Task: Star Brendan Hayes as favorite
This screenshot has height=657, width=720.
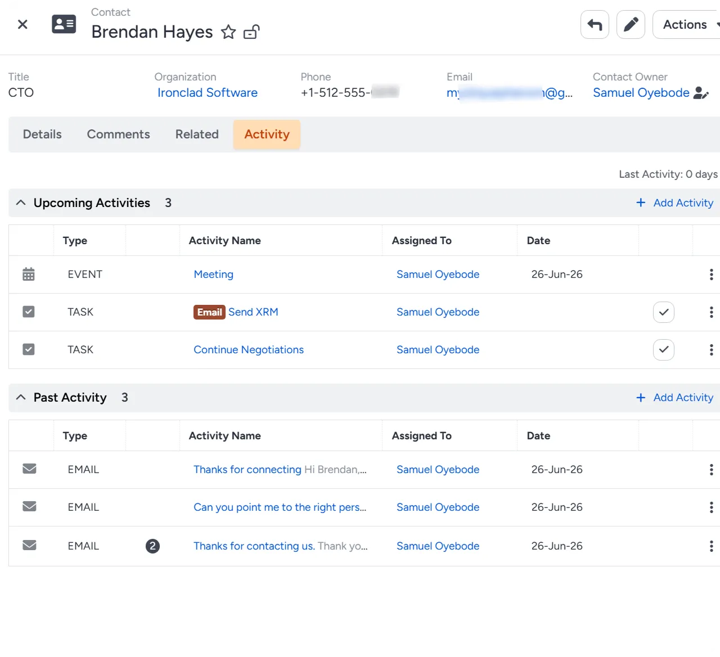Action: [x=228, y=32]
